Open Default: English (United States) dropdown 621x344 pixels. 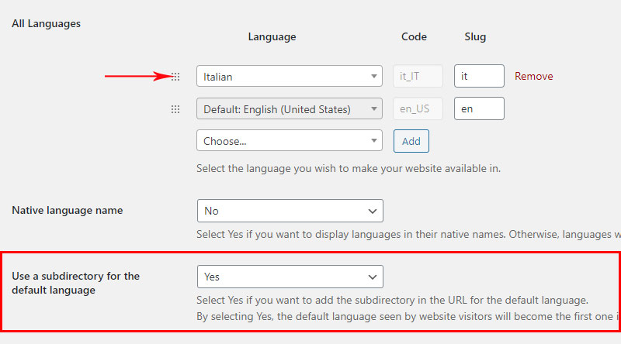tap(289, 108)
